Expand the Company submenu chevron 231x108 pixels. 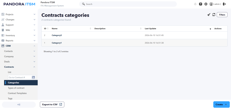[34, 56]
